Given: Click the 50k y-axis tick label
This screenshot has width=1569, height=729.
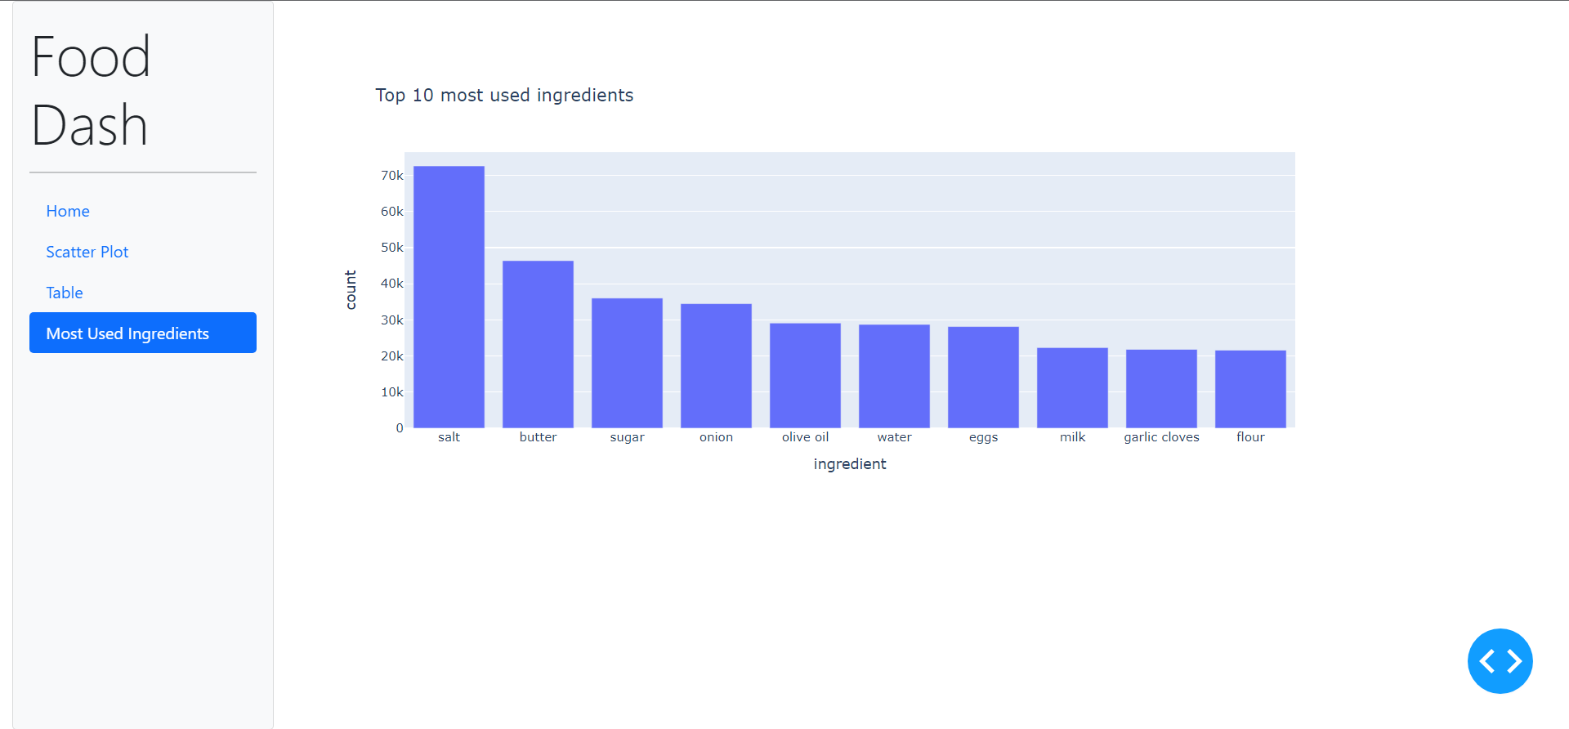Looking at the screenshot, I should point(392,248).
